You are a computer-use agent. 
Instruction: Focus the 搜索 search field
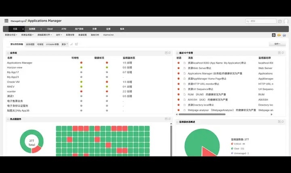click(x=261, y=21)
